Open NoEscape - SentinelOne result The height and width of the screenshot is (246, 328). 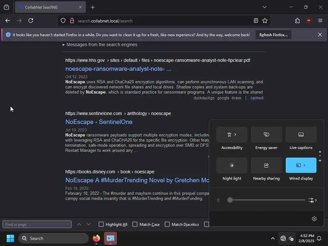click(x=99, y=122)
